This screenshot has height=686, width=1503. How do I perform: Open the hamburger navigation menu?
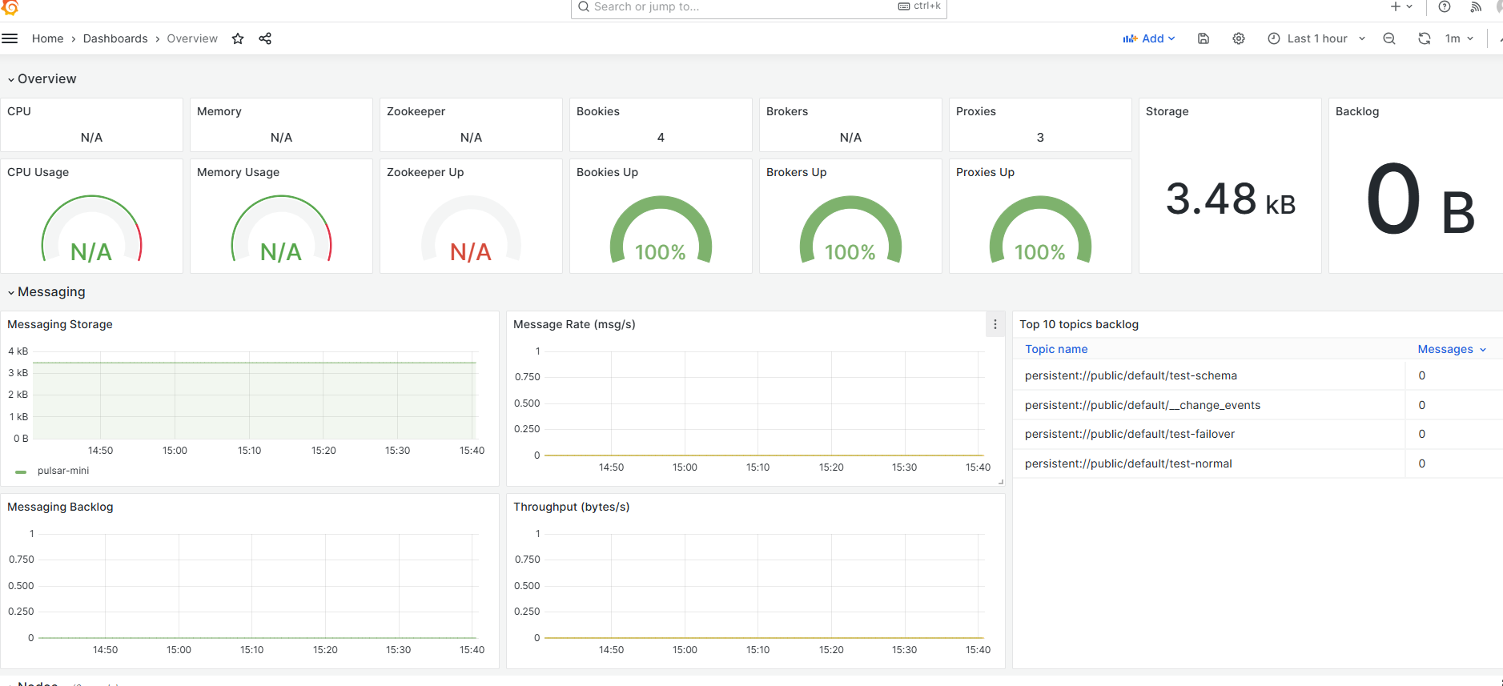(10, 38)
